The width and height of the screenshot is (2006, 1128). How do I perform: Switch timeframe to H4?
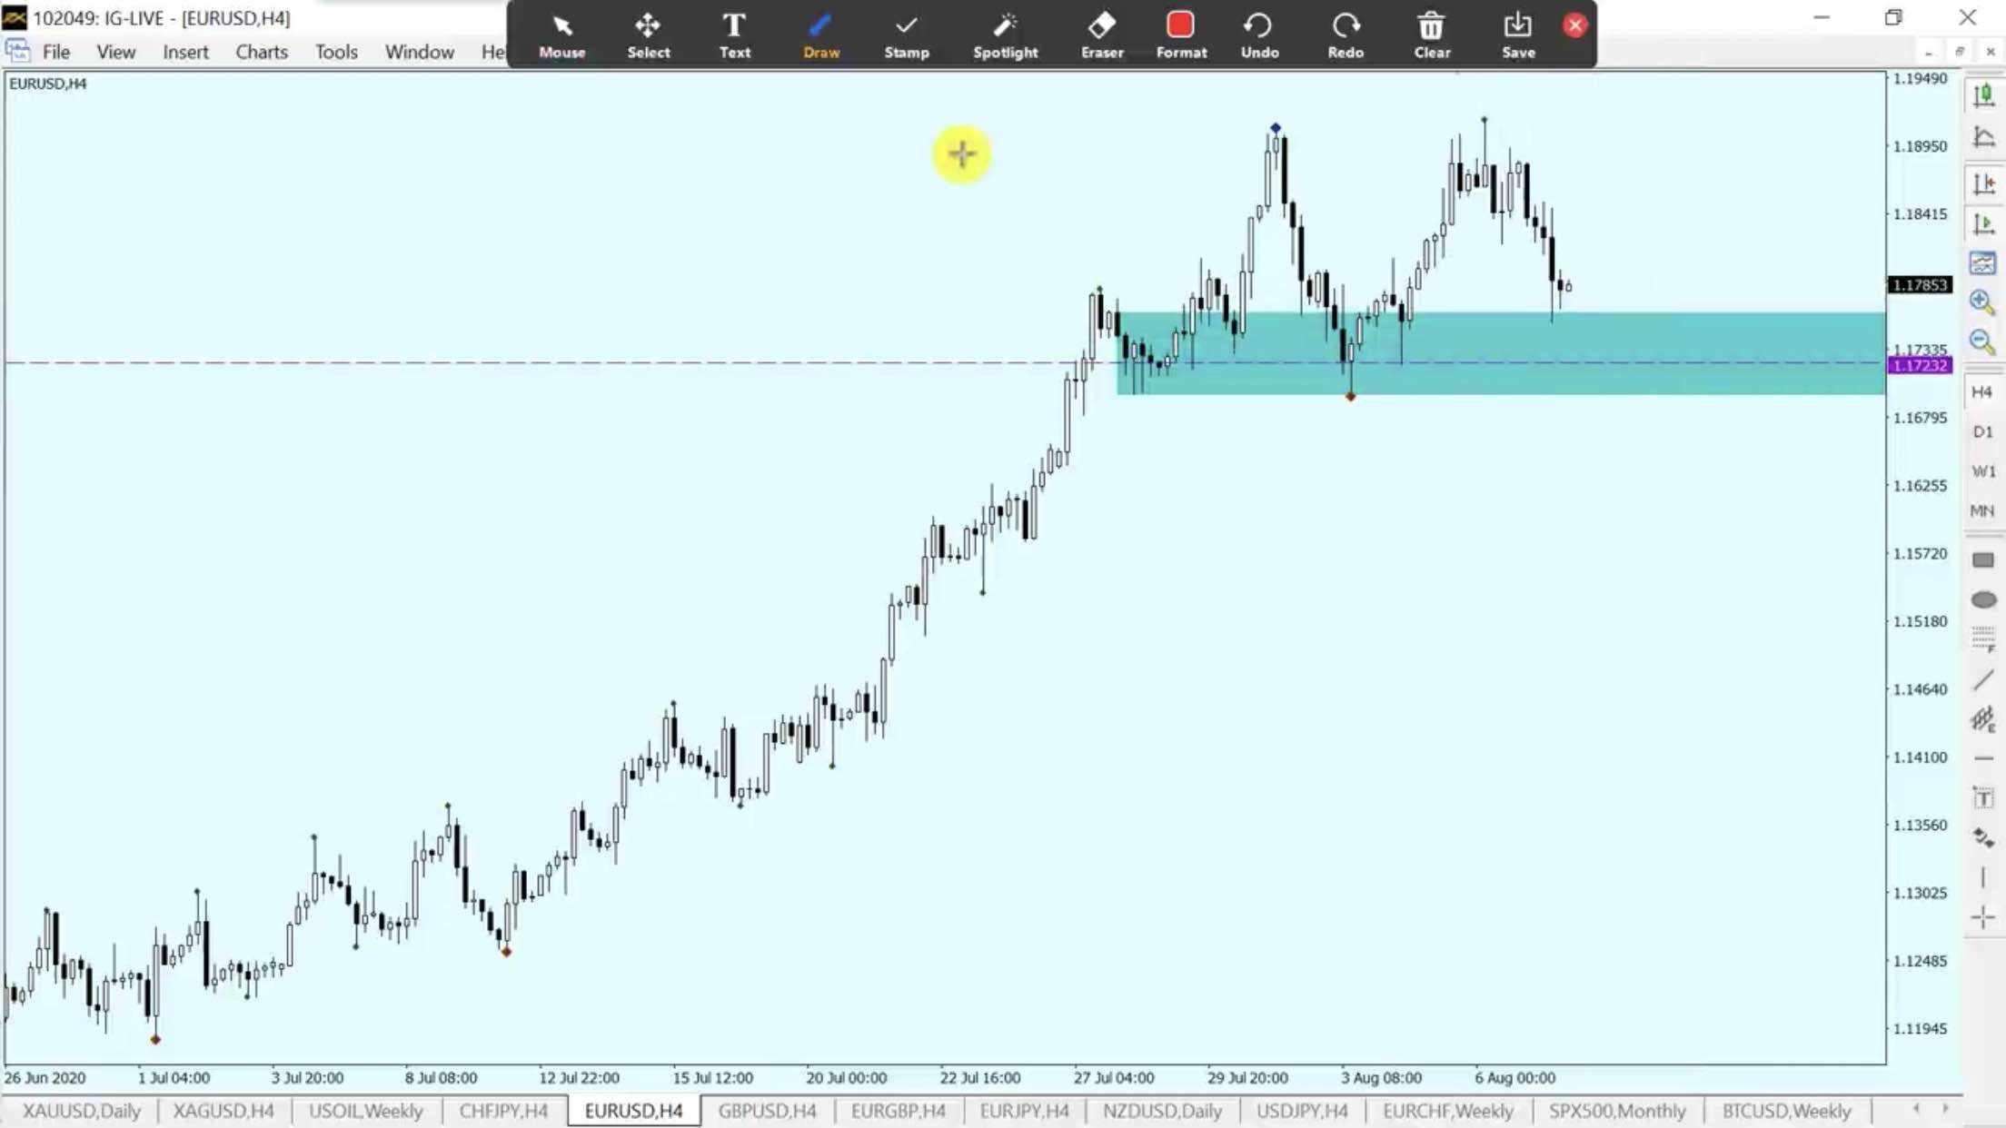pos(1981,391)
